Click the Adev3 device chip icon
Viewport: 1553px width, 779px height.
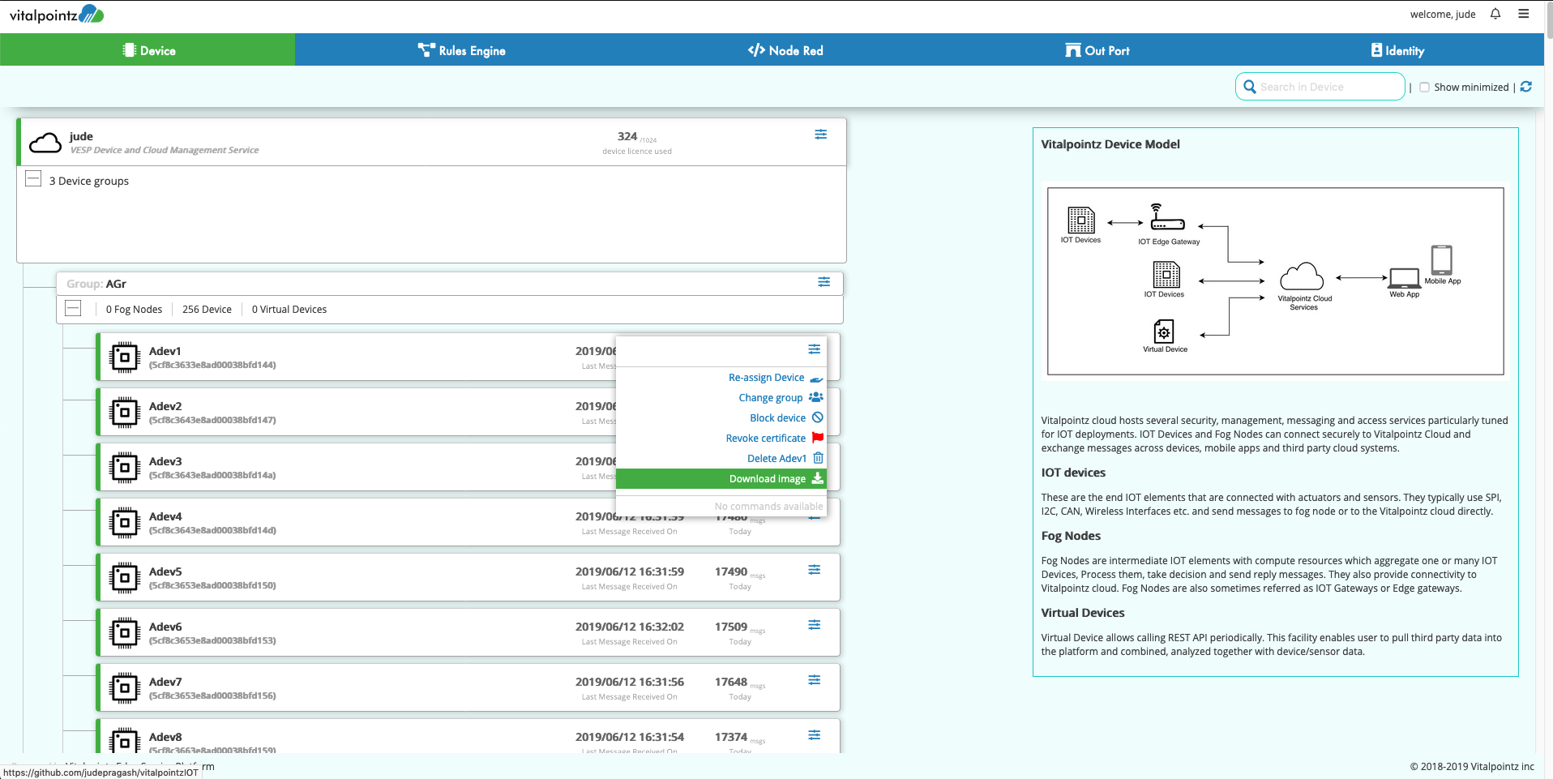[124, 467]
